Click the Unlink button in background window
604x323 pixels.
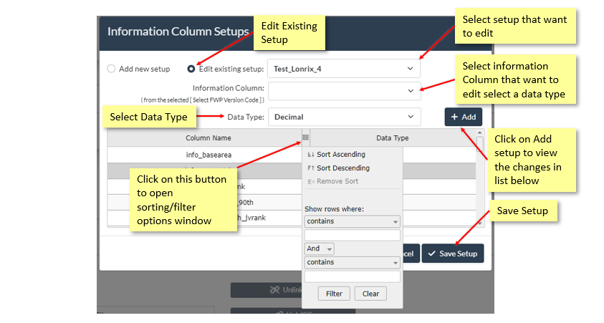tap(267, 290)
